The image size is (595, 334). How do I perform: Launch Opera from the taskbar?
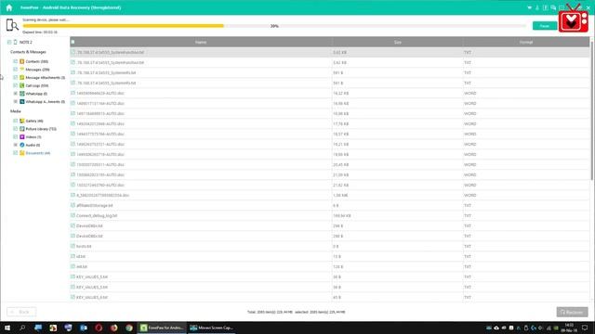coord(99,328)
